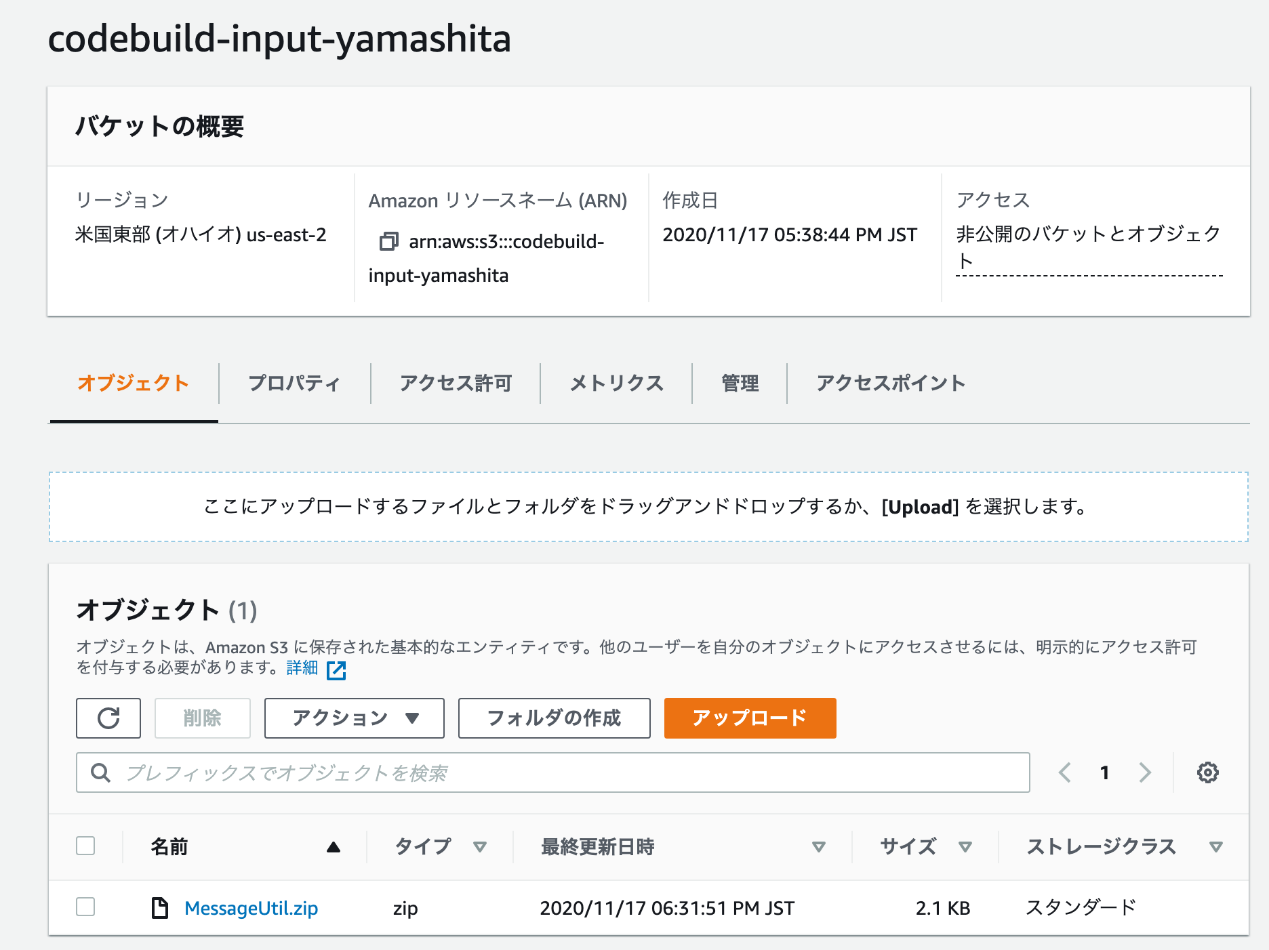Click the region text us-east-2

(287, 234)
